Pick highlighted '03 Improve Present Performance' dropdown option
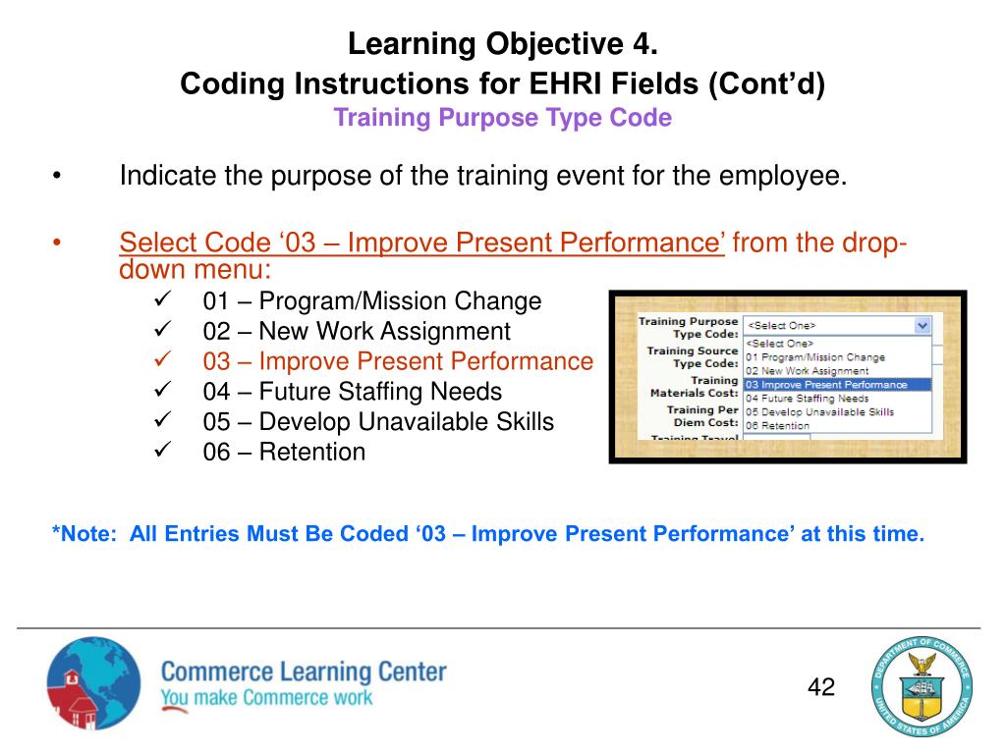 click(825, 385)
